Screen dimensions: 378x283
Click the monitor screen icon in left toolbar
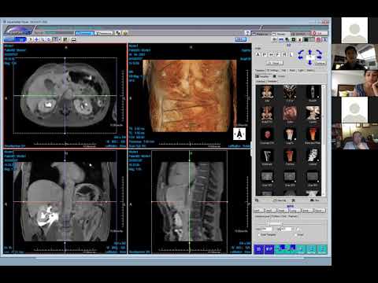[73, 39]
